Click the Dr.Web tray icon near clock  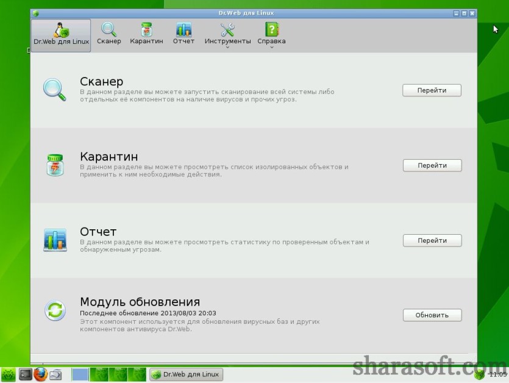pyautogui.click(x=479, y=374)
